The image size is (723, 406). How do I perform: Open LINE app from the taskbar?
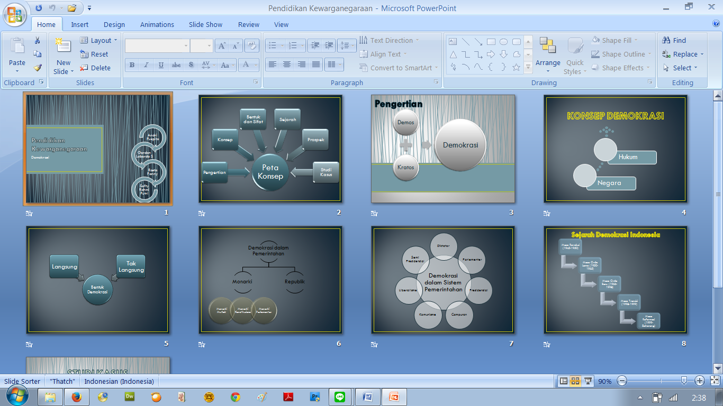coord(340,396)
